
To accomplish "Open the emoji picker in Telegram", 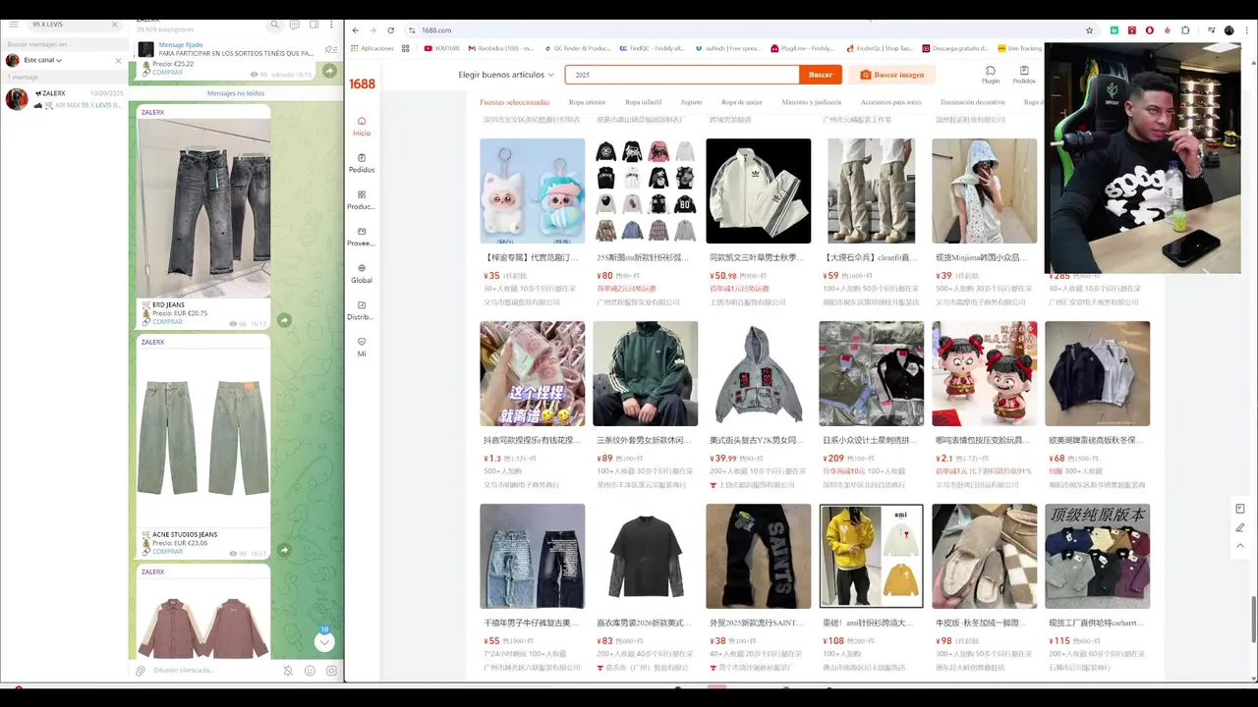I will pyautogui.click(x=310, y=671).
